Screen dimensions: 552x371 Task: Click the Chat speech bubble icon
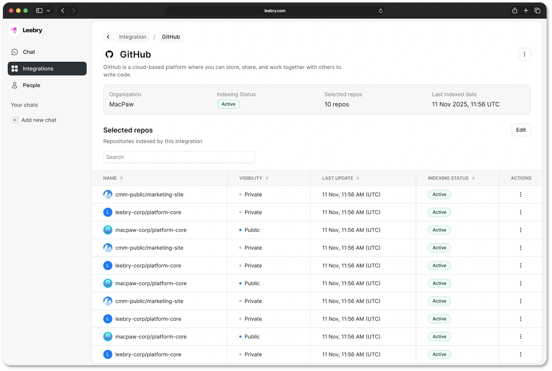pyautogui.click(x=15, y=52)
